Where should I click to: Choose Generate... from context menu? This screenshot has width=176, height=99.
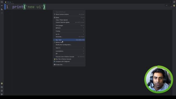[69, 37]
